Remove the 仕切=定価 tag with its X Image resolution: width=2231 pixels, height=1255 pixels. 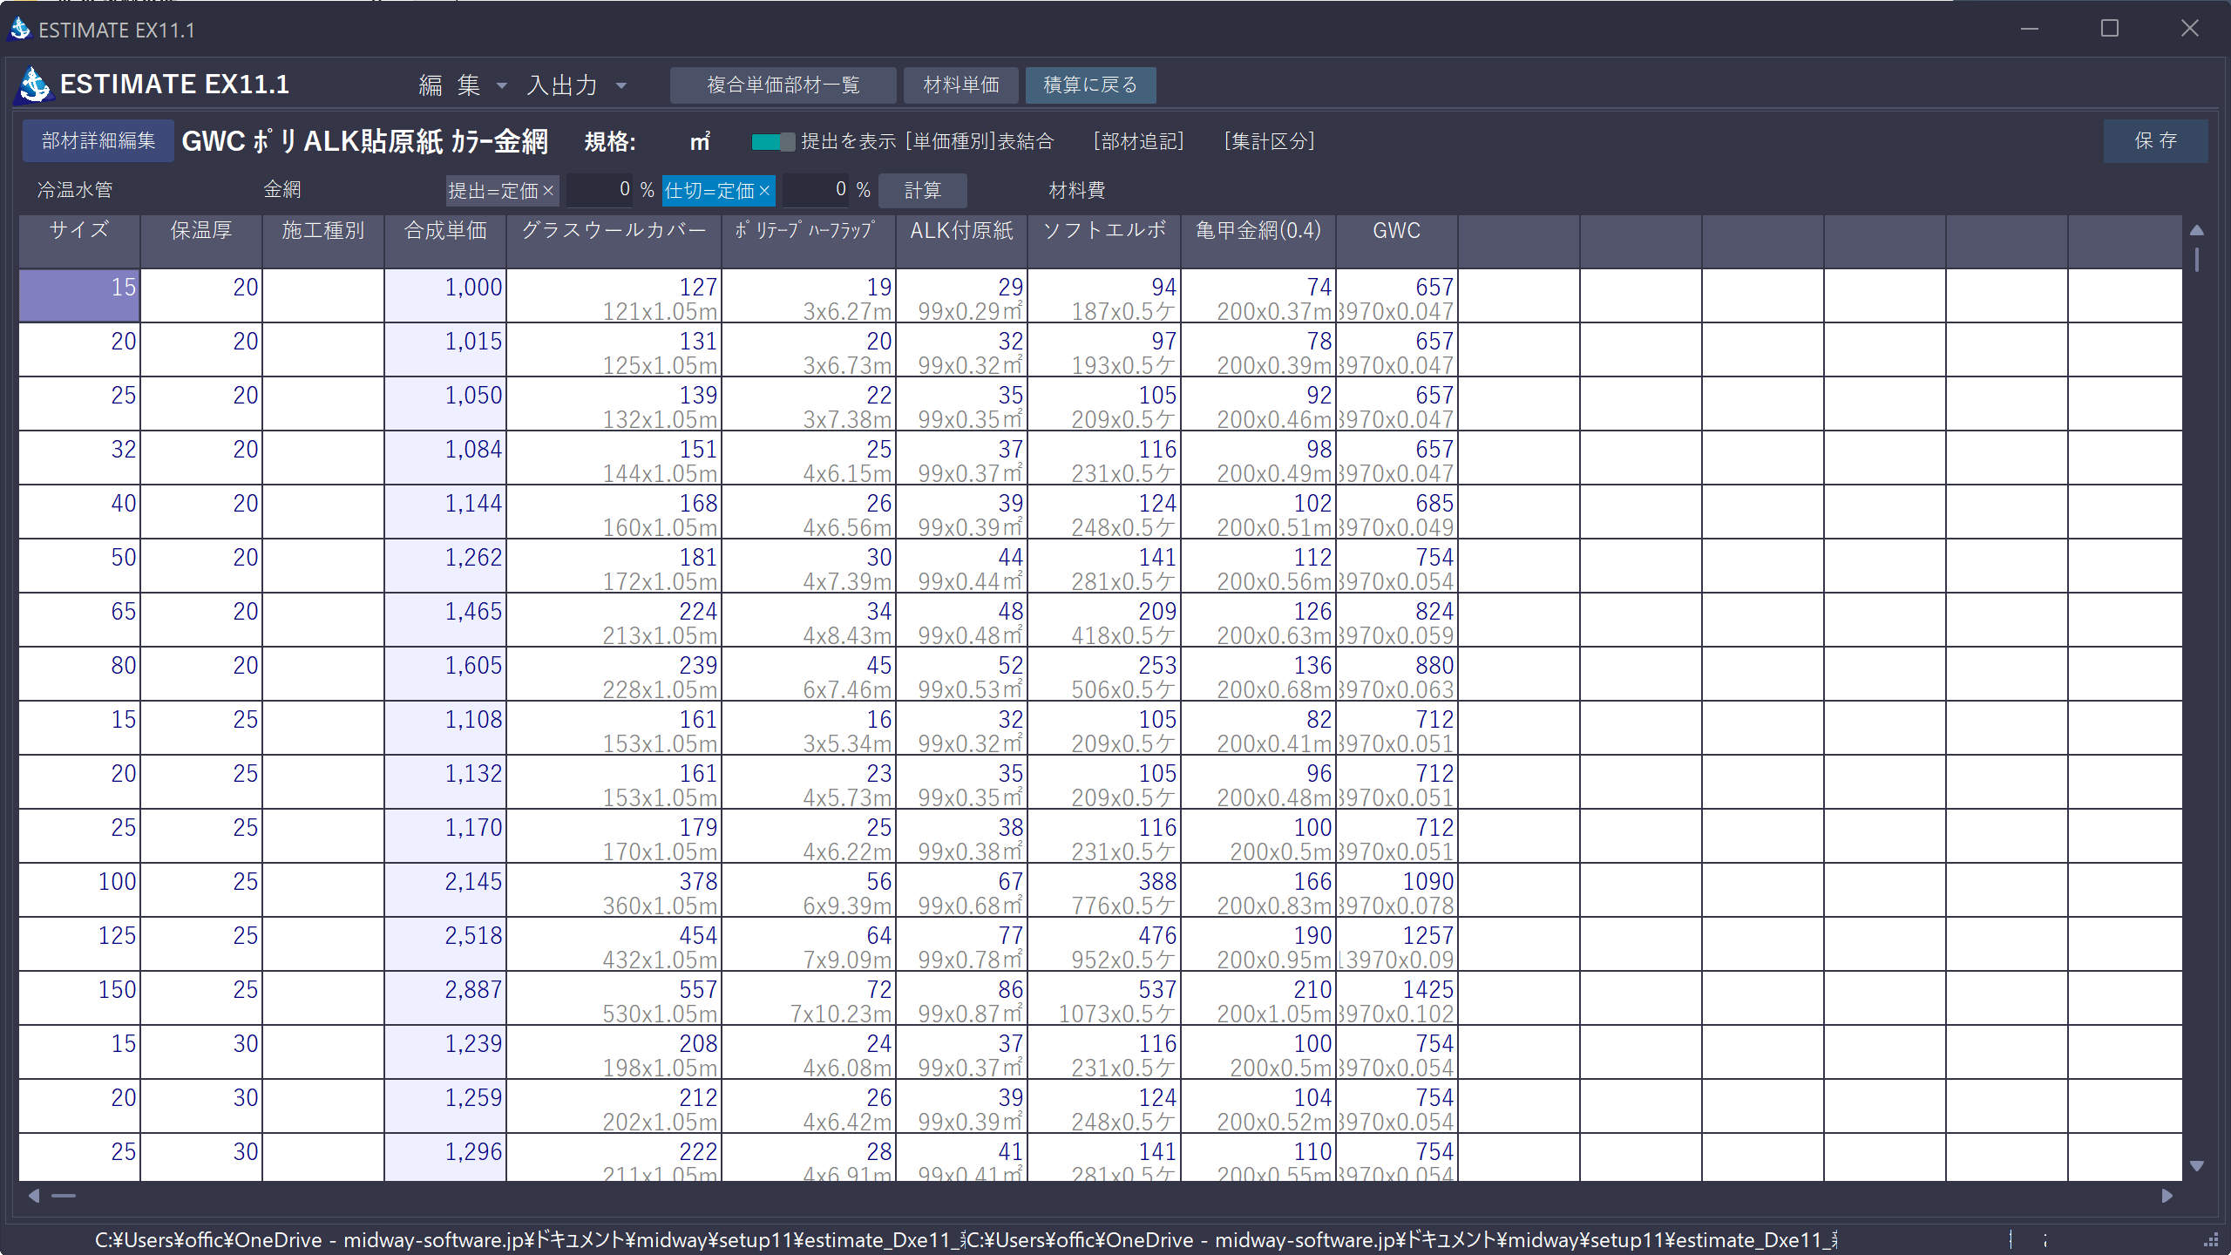(x=764, y=190)
